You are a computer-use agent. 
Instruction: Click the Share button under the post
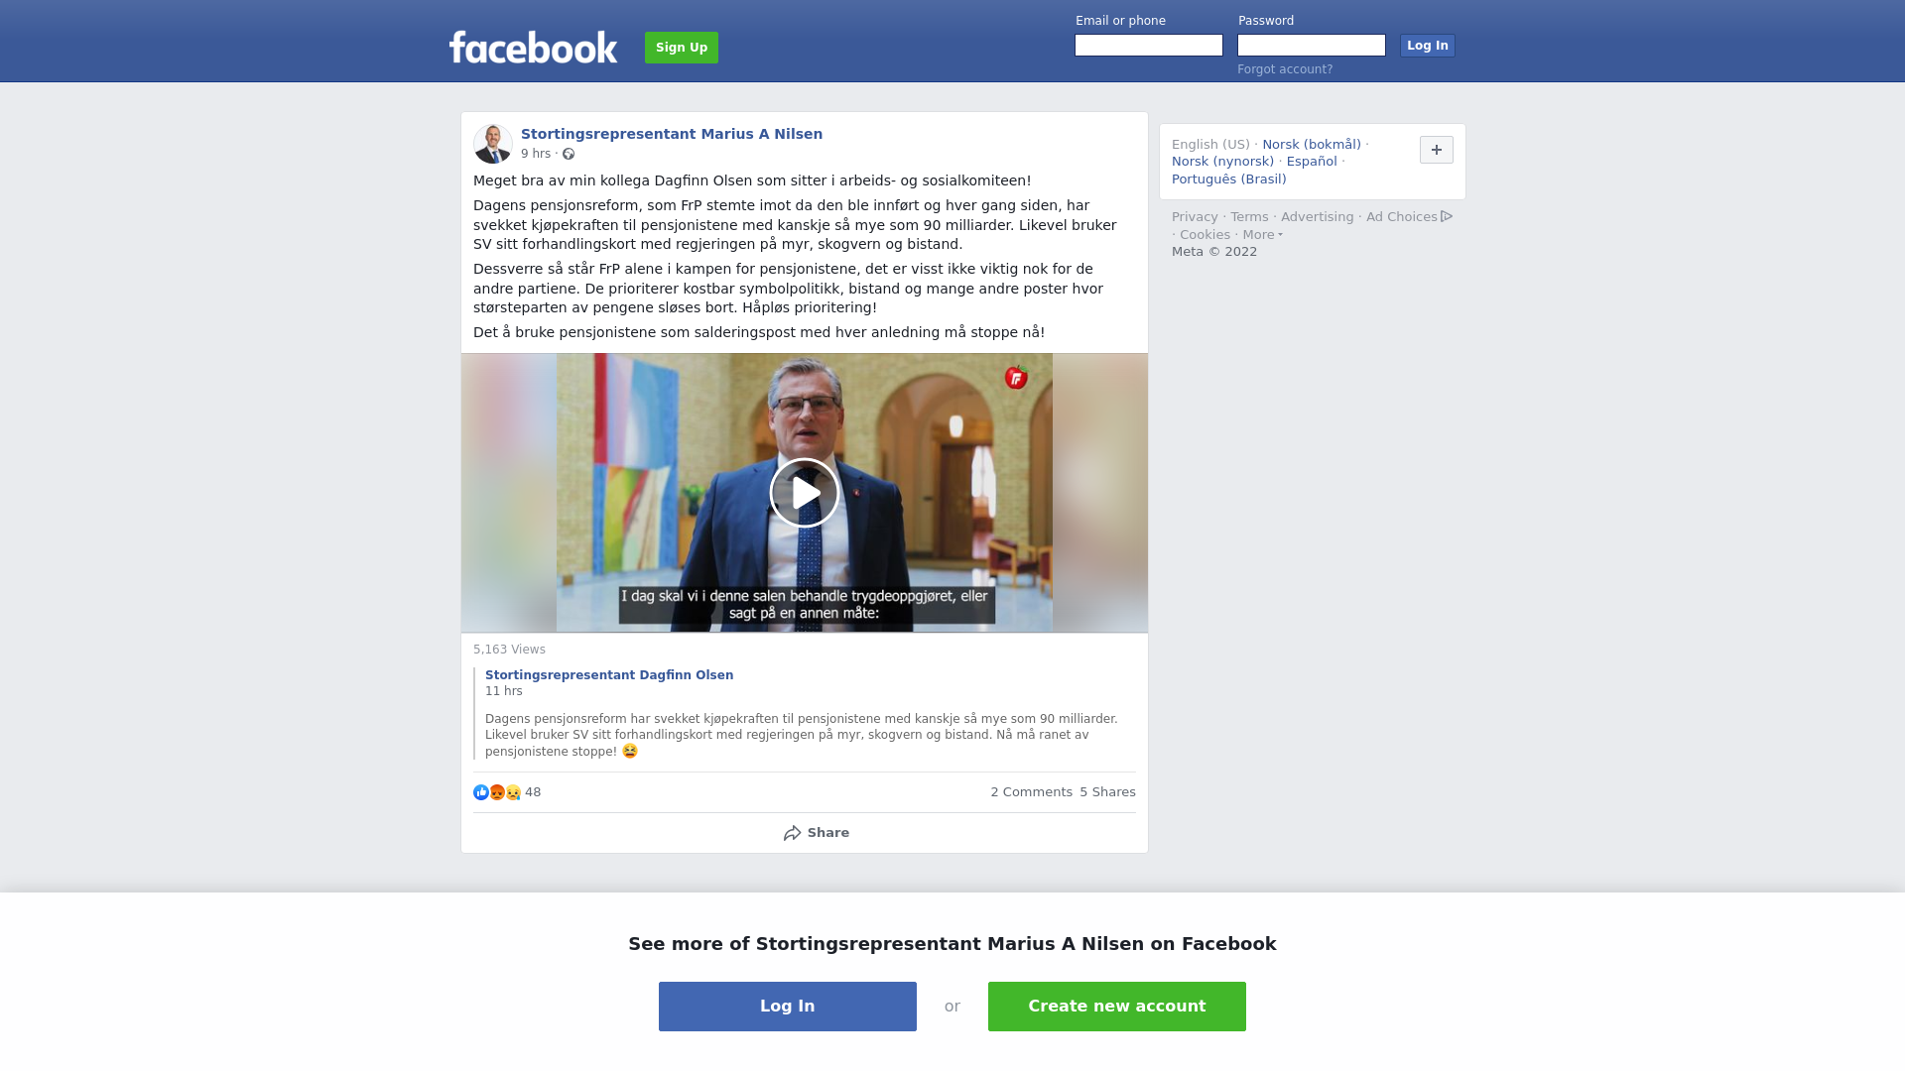pos(816,833)
